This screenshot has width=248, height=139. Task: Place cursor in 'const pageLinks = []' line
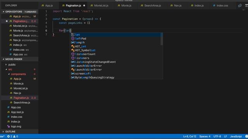[x=74, y=23]
